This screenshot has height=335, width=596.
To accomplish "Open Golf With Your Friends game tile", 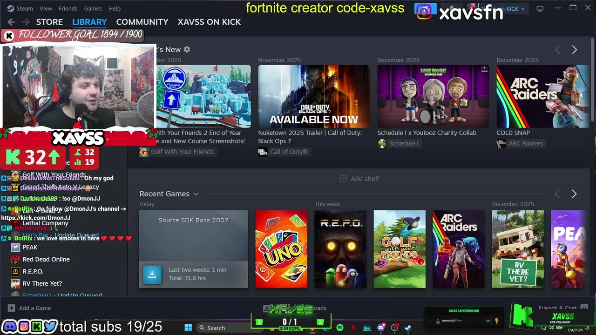I will click(400, 249).
